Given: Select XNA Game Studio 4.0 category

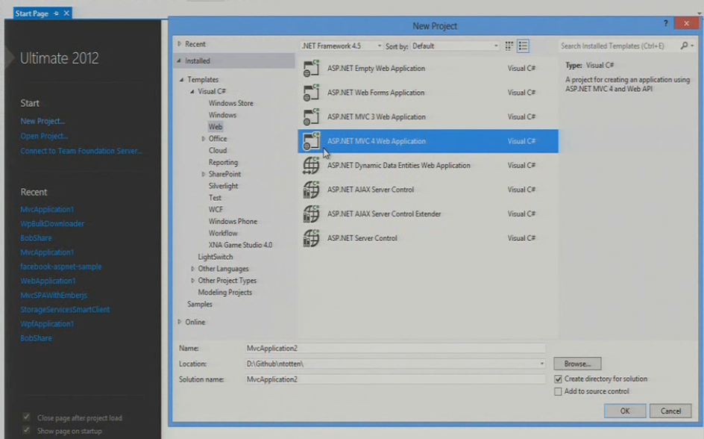Looking at the screenshot, I should pos(240,245).
